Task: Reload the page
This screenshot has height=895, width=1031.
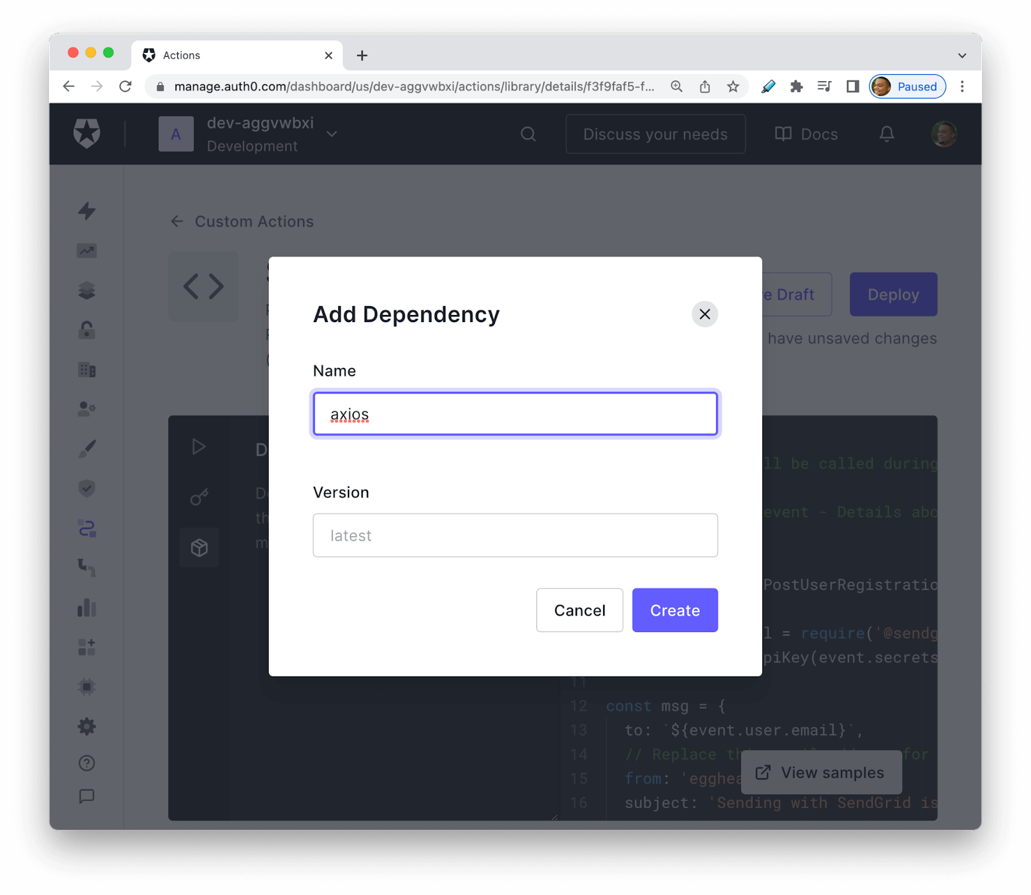Action: coord(126,86)
